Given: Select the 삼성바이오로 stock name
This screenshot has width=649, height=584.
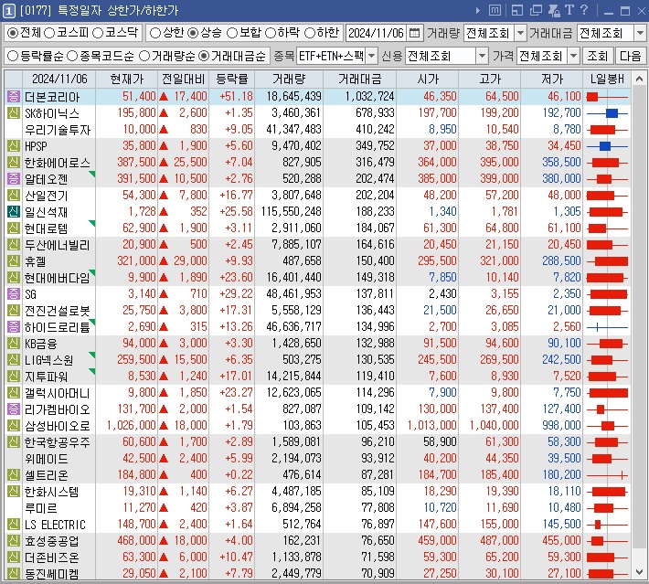Looking at the screenshot, I should tap(57, 426).
